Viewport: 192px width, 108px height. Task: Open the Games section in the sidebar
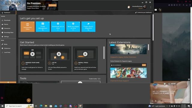(8, 24)
